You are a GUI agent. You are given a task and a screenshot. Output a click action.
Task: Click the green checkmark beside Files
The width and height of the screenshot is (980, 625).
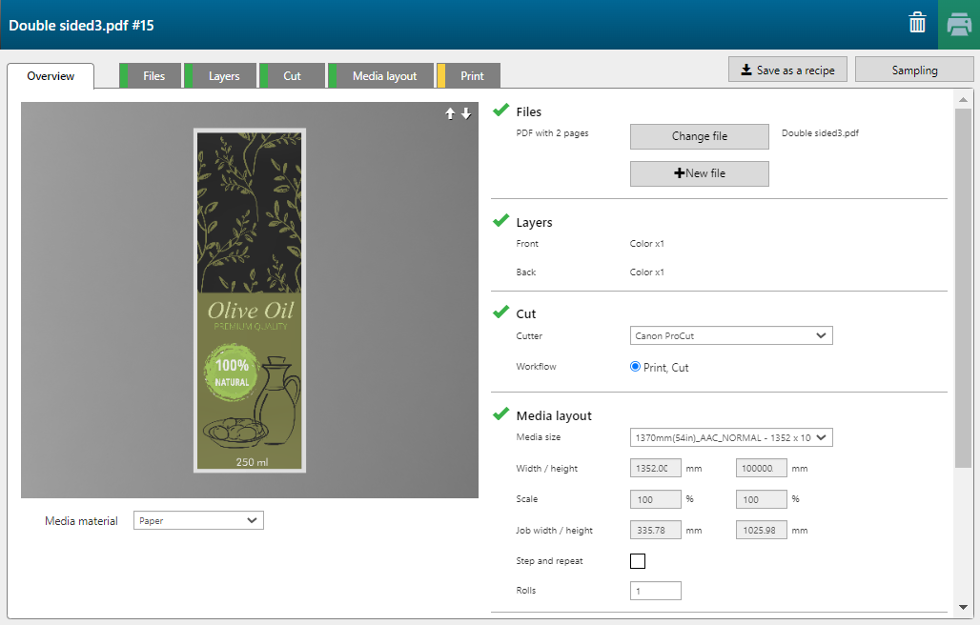coord(500,111)
